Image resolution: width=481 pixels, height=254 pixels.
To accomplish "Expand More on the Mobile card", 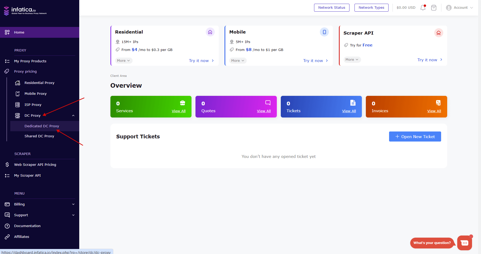I will click(x=238, y=61).
